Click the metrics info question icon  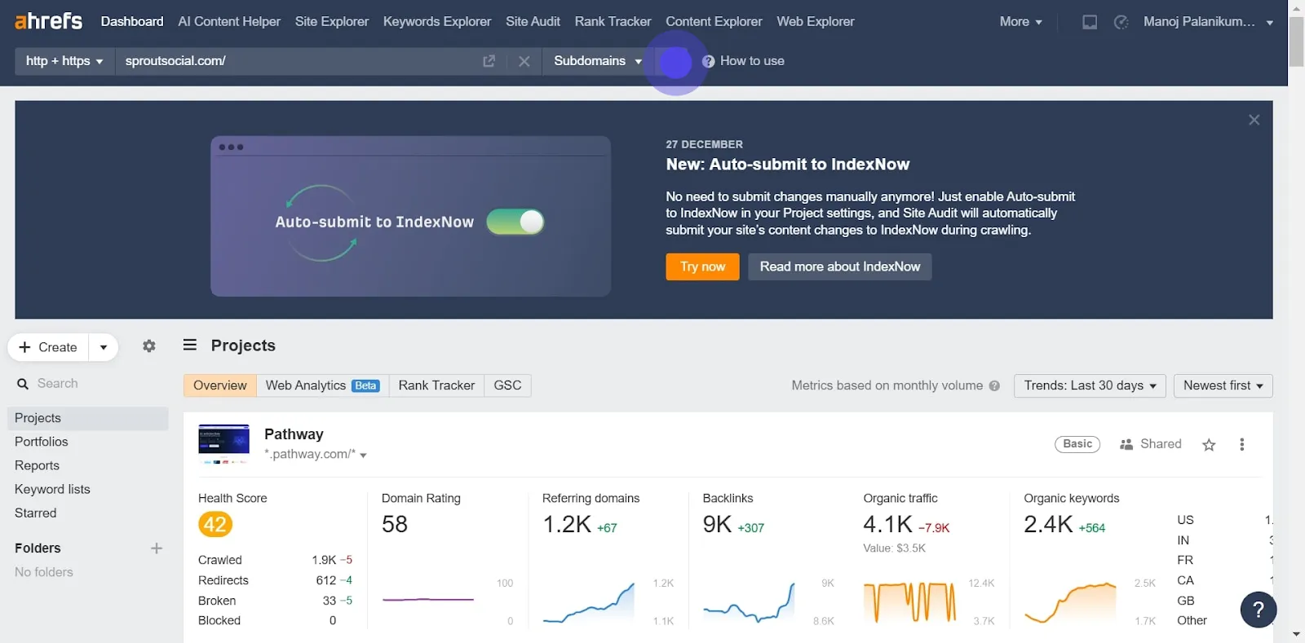(994, 385)
